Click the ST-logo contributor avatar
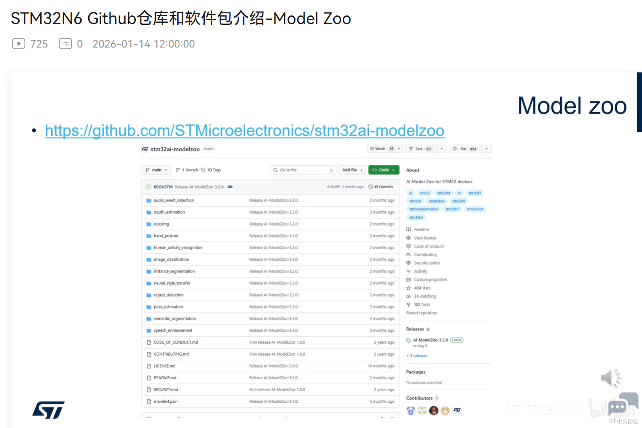The width and height of the screenshot is (642, 428). click(x=457, y=411)
